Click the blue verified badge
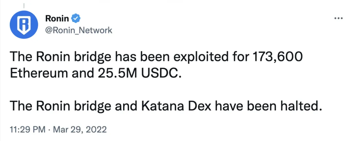This screenshot has width=352, height=141. point(76,19)
